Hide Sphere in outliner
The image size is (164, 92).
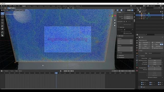(x=162, y=17)
